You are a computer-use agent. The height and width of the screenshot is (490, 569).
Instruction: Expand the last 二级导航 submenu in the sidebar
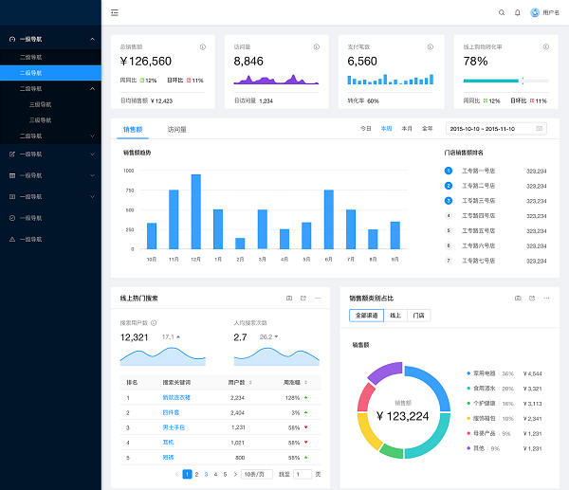point(92,136)
